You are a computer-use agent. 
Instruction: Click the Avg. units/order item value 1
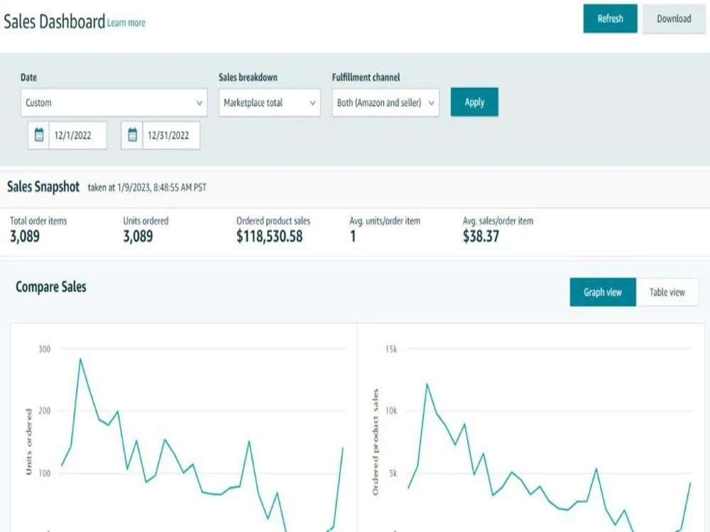point(353,236)
